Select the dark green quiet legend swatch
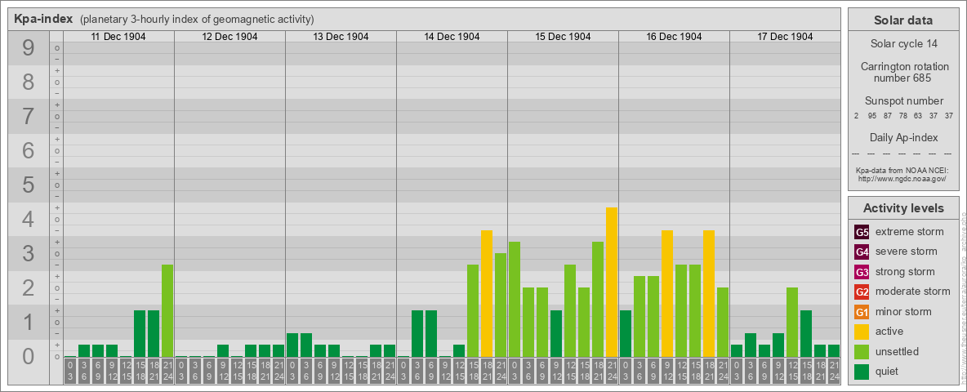 pyautogui.click(x=862, y=371)
